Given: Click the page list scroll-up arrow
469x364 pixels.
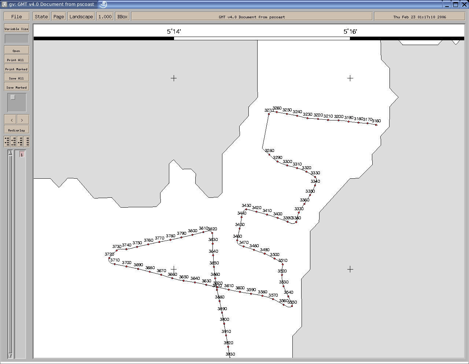Looking at the screenshot, I should [10, 153].
